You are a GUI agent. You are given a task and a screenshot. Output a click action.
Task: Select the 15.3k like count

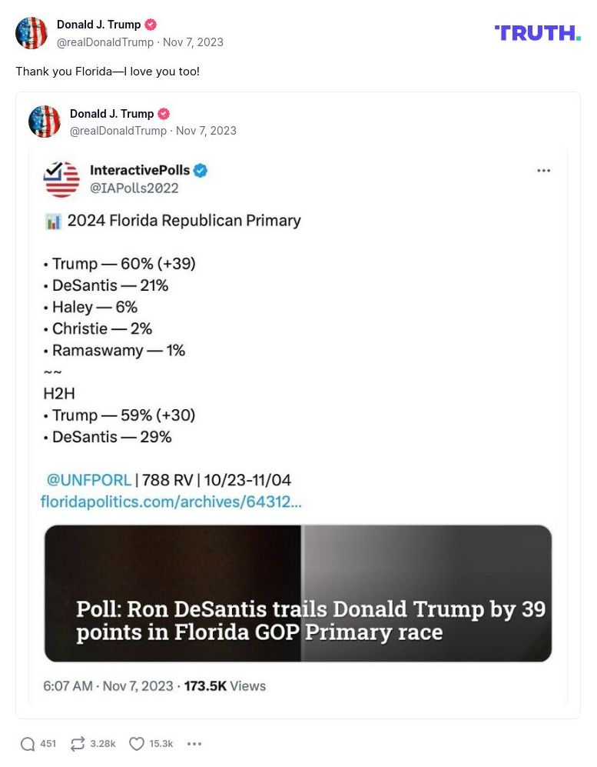click(x=160, y=743)
